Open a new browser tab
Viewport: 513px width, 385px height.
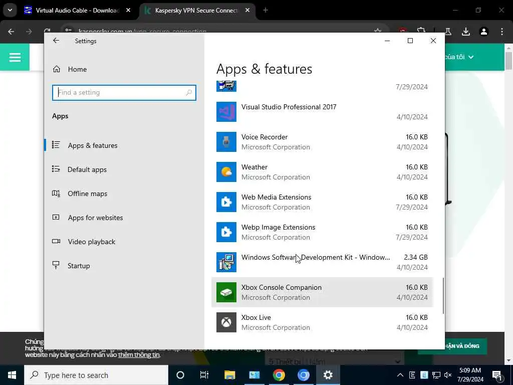click(x=266, y=11)
